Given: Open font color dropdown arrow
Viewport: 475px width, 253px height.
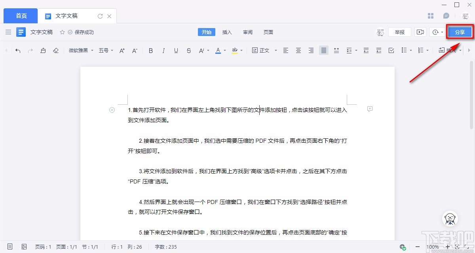Looking at the screenshot, I should (x=225, y=51).
